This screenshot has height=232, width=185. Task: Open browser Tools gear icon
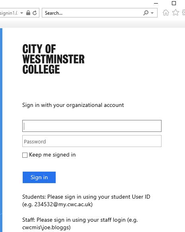coord(183,12)
